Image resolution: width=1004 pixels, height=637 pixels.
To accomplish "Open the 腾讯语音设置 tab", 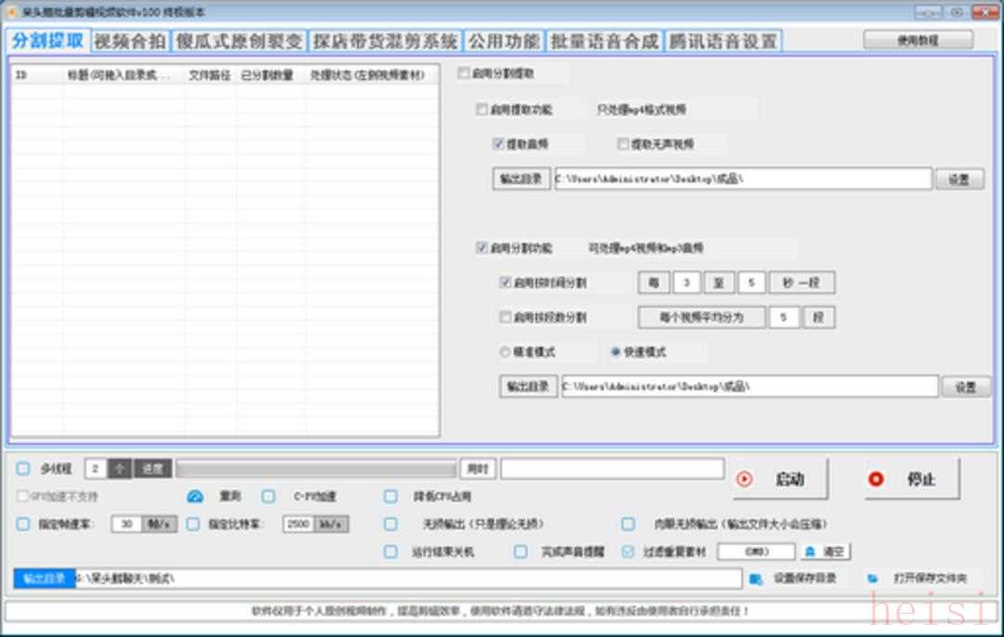I will [723, 41].
